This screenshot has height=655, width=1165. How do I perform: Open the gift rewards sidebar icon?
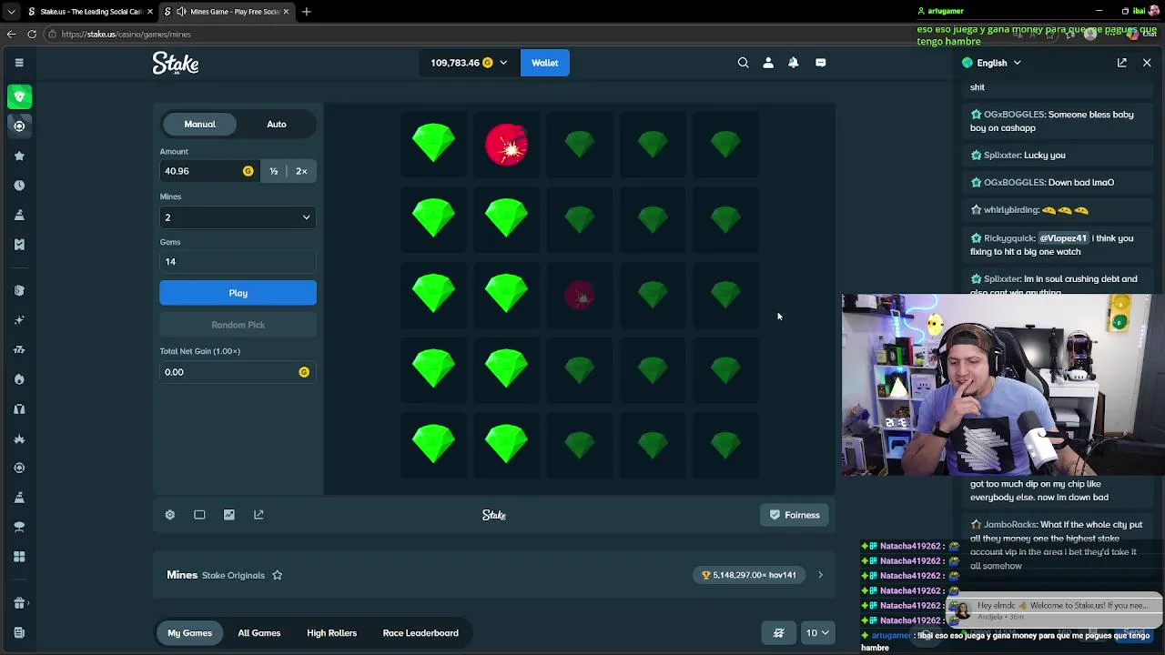point(19,602)
